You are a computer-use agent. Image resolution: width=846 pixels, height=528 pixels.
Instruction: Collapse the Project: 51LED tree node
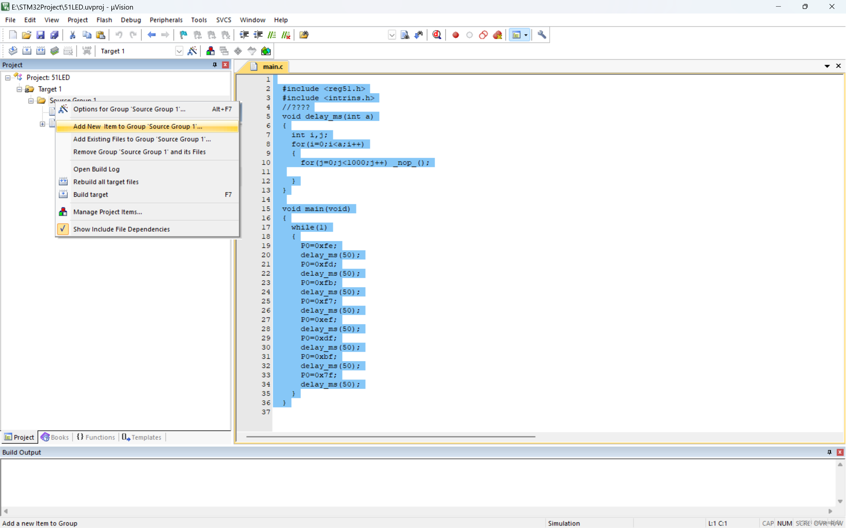coord(8,78)
